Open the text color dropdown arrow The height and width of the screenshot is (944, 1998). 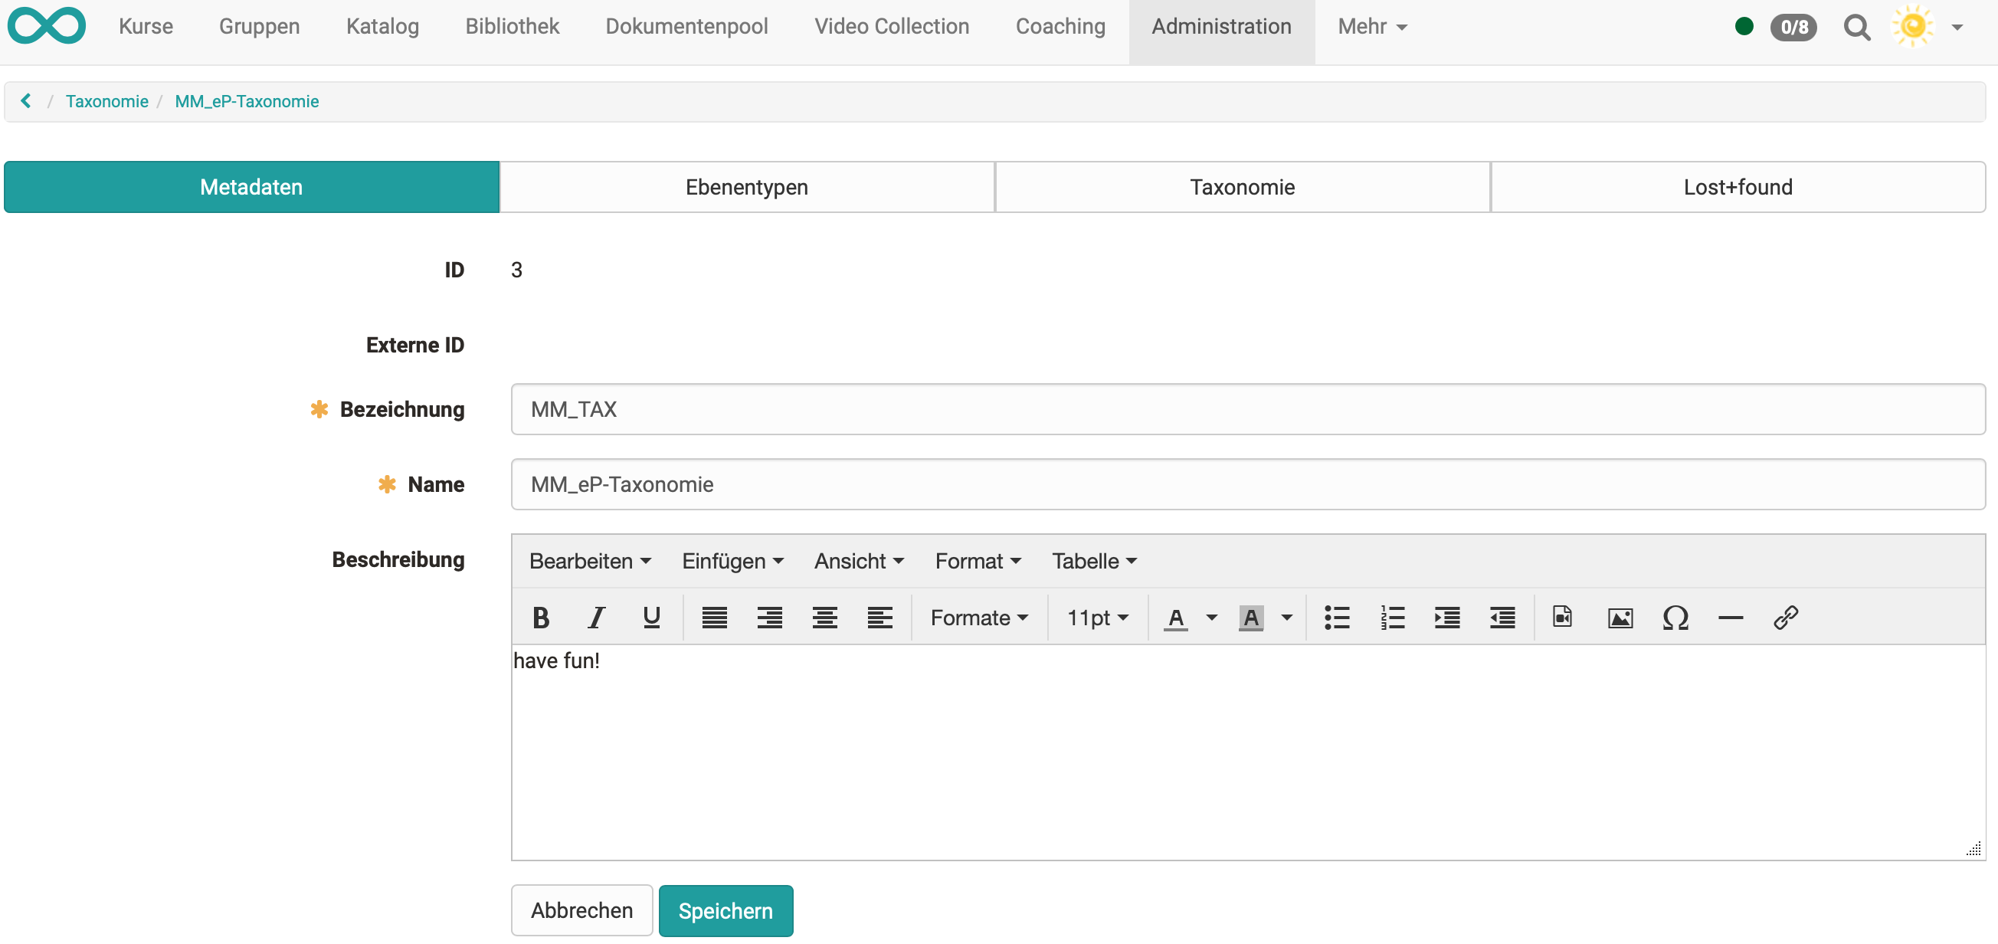point(1211,618)
